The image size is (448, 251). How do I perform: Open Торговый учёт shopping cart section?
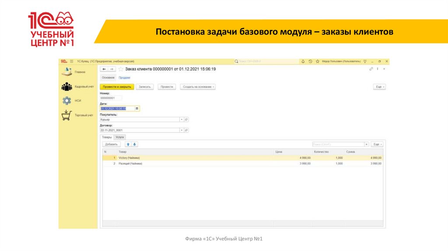(x=77, y=115)
